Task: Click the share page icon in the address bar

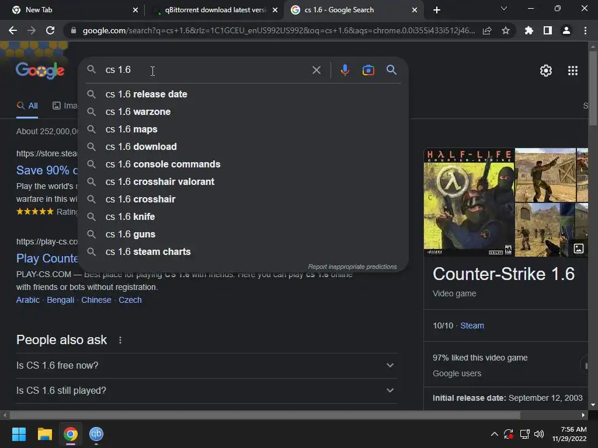Action: [487, 30]
